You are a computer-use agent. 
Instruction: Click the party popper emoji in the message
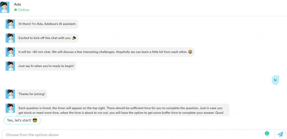[74, 38]
